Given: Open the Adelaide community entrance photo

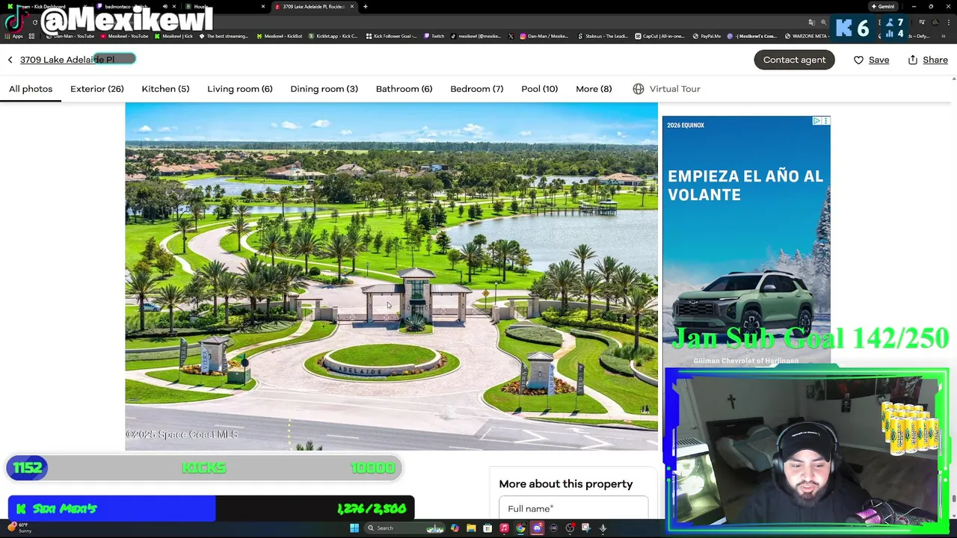Looking at the screenshot, I should 391,276.
